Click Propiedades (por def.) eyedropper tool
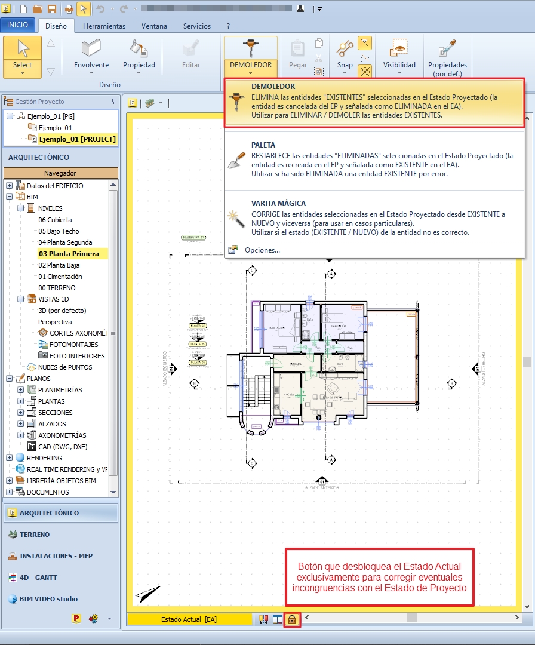This screenshot has height=645, width=535. pyautogui.click(x=447, y=57)
